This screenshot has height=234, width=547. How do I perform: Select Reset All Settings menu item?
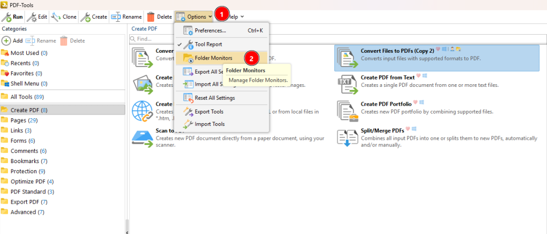pyautogui.click(x=222, y=98)
